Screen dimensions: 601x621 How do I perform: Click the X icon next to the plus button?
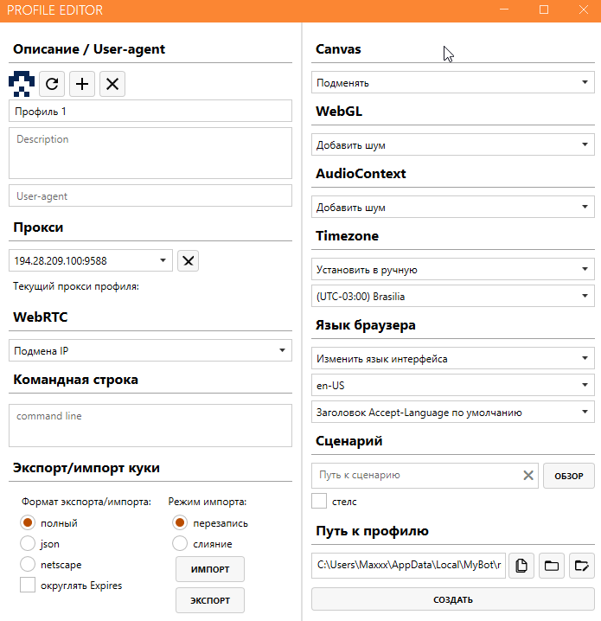(x=112, y=84)
